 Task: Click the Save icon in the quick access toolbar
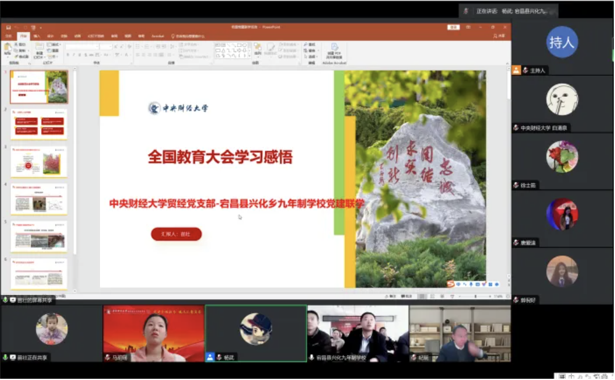point(7,27)
